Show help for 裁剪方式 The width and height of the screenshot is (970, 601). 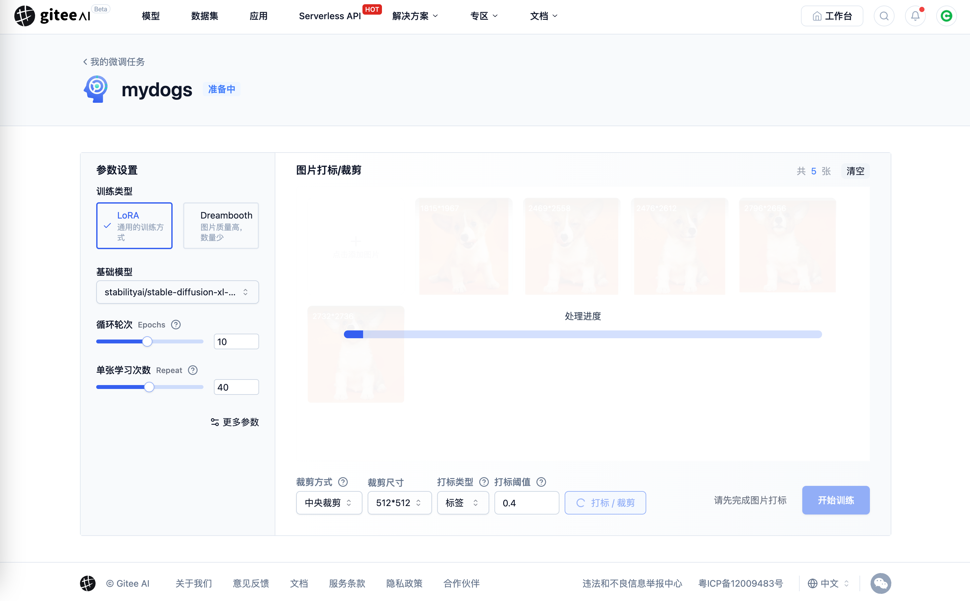click(x=343, y=482)
